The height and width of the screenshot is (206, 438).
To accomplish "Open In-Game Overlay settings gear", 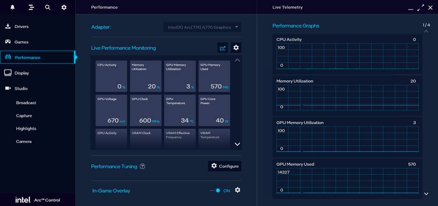I will pos(237,190).
